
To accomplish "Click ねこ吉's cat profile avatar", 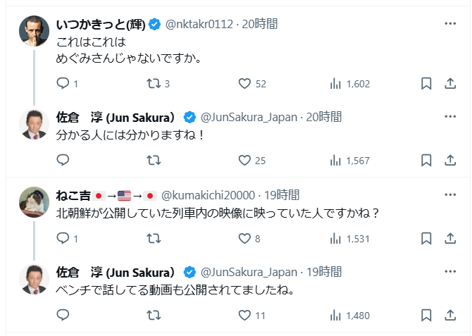I will tap(33, 202).
